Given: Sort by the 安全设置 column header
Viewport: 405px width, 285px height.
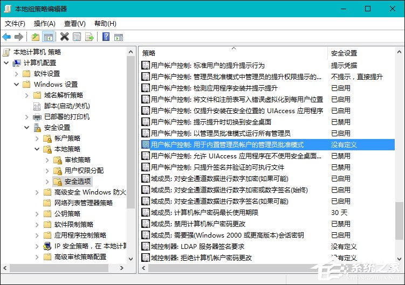Looking at the screenshot, I should tap(361, 53).
